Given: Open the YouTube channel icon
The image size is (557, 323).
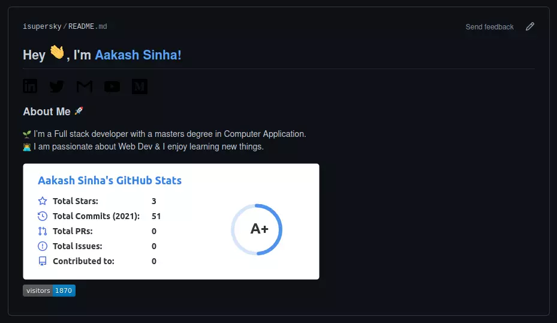Looking at the screenshot, I should 112,86.
